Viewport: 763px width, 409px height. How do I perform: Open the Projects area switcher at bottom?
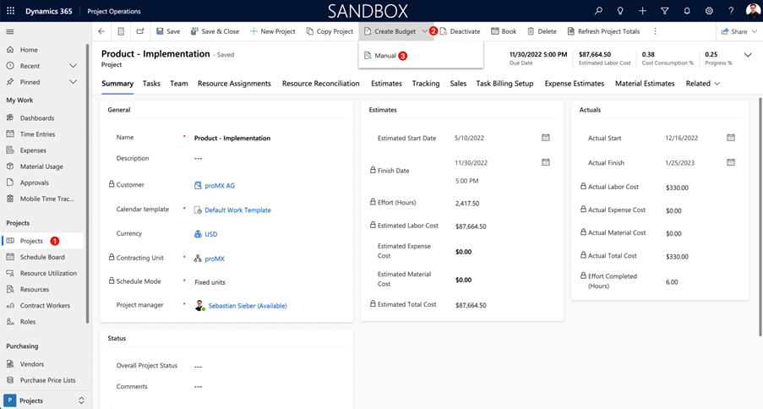coord(46,401)
